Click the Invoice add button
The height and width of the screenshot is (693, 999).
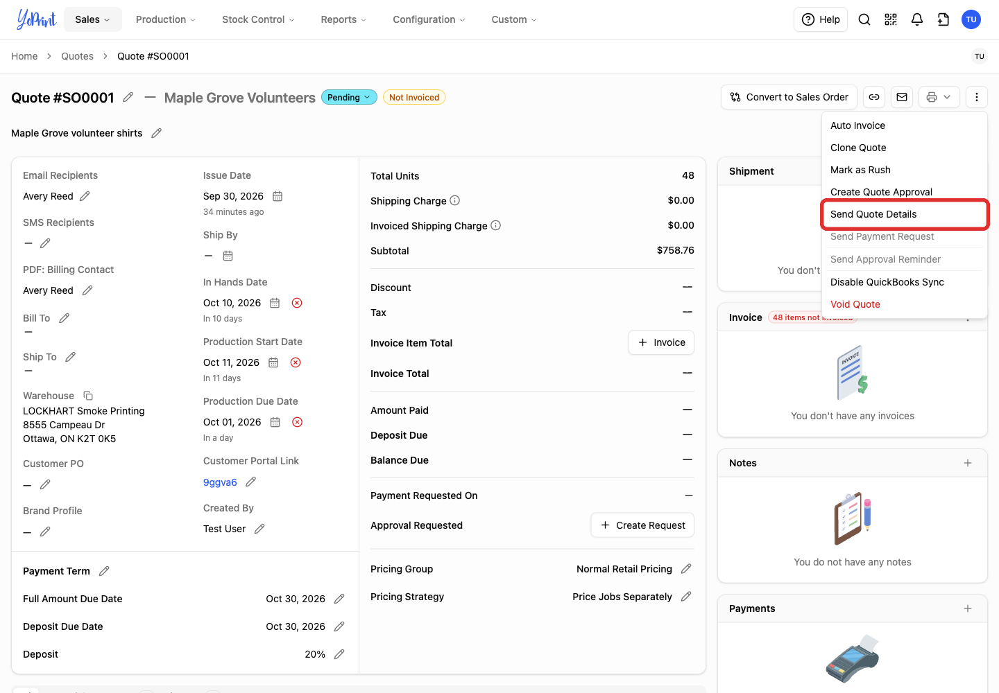point(661,342)
